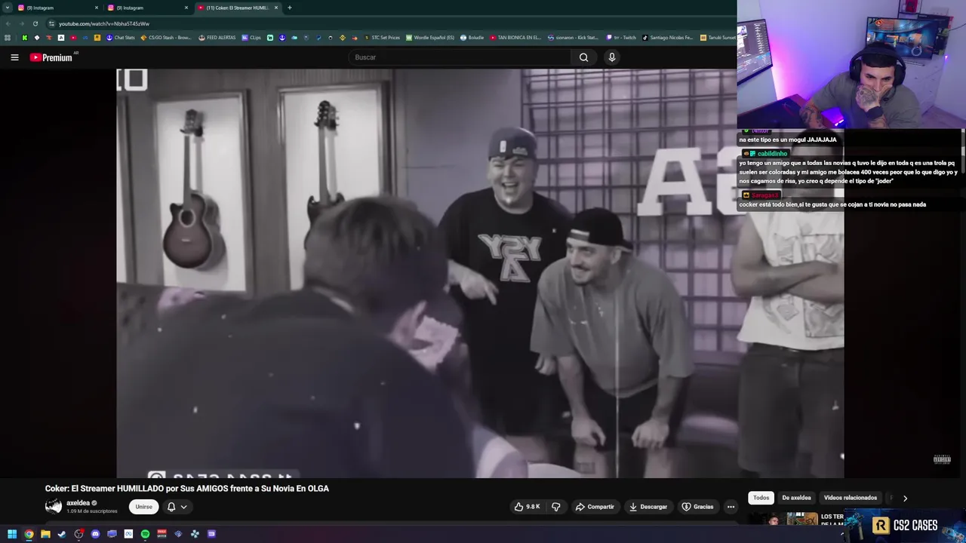966x543 pixels.
Task: Open the axeldea channel name link
Action: pos(78,503)
